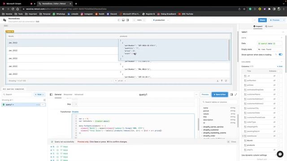The width and height of the screenshot is (287, 161).
Task: Open the help chat bubble
Action: tap(280, 154)
